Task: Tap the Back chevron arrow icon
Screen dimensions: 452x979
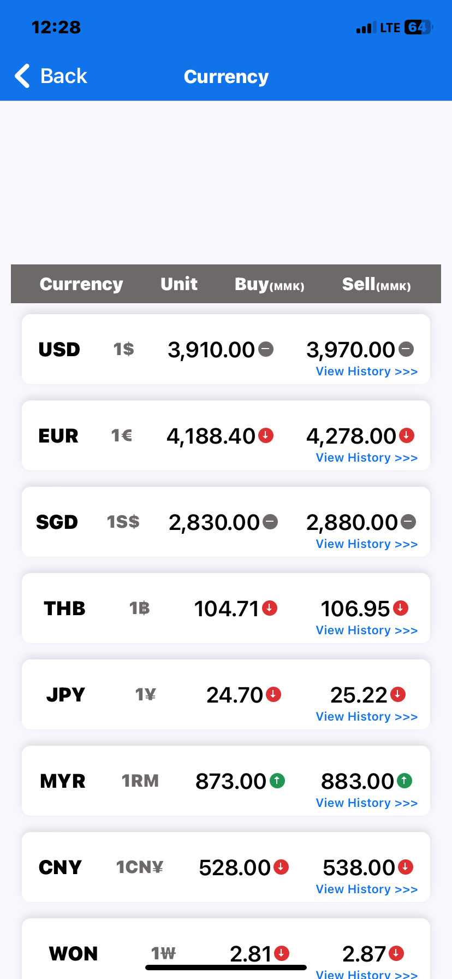Action: pyautogui.click(x=22, y=76)
